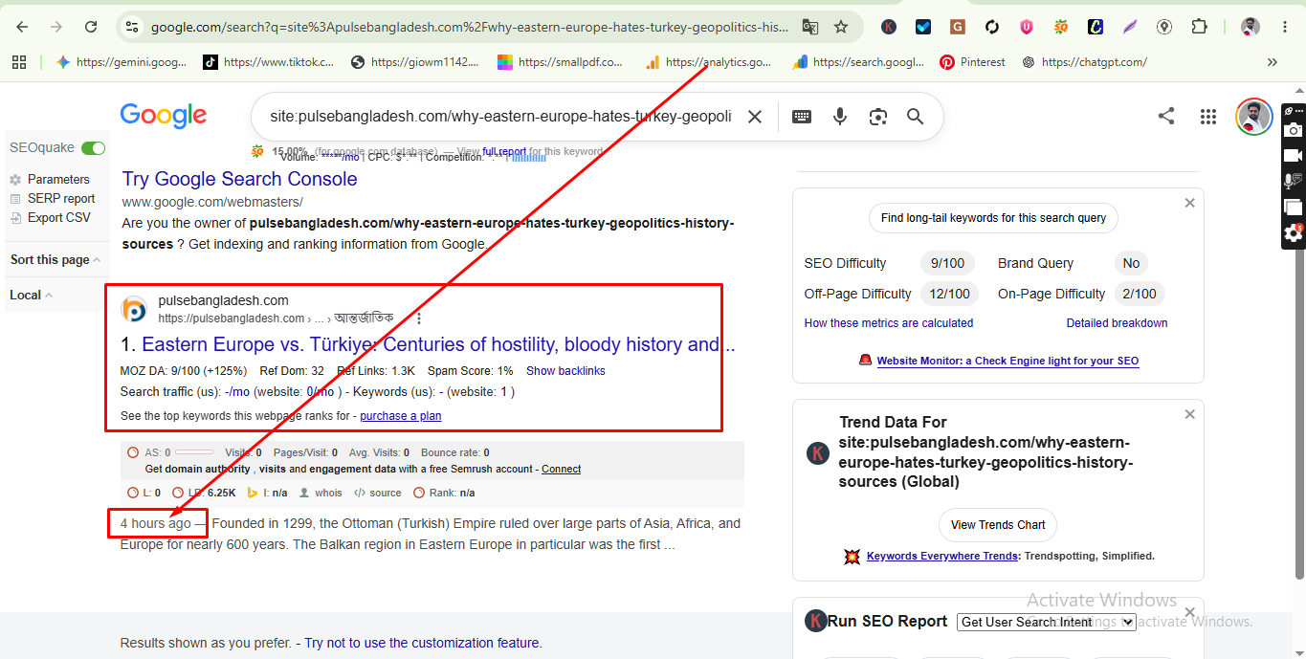
Task: Open the Try Google Search Console link
Action: pos(239,179)
